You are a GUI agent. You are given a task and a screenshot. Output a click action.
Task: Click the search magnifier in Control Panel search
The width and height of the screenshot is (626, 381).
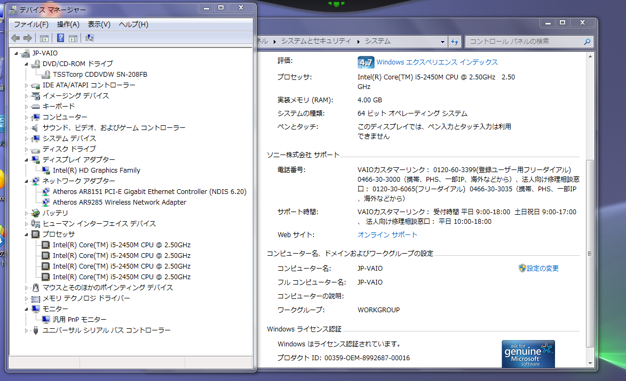click(x=587, y=42)
